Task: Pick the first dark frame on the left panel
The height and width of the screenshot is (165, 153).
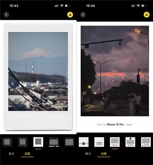Action: [7, 142]
